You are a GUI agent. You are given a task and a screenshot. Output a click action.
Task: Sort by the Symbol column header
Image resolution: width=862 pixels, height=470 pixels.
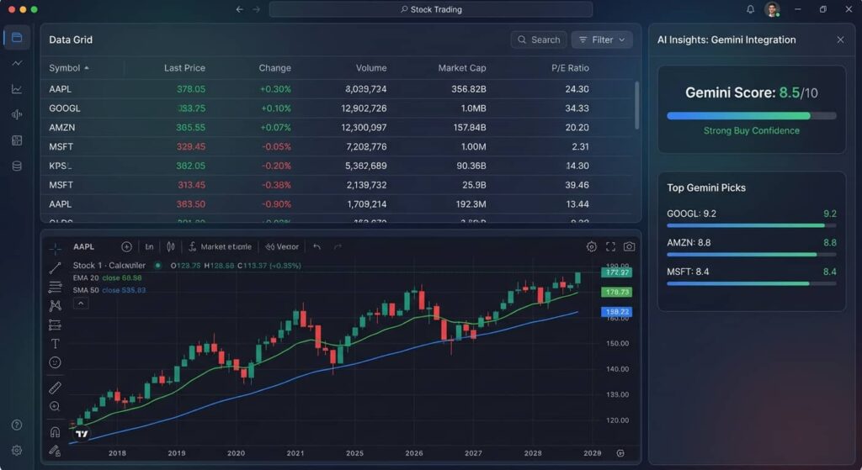click(69, 68)
